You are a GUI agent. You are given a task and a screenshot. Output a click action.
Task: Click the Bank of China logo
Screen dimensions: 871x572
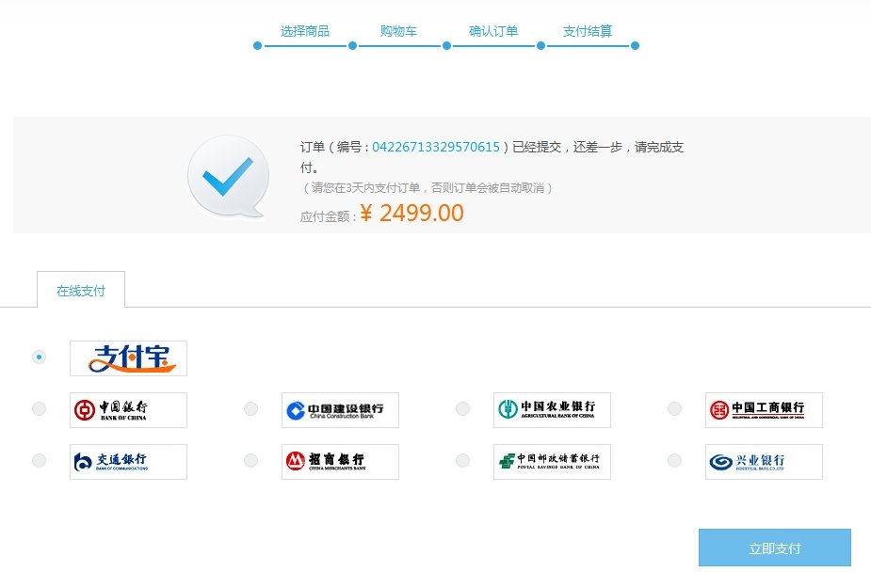(128, 408)
